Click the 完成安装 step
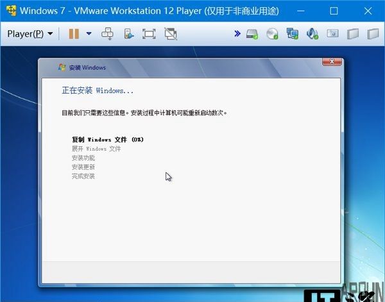 [x=83, y=176]
